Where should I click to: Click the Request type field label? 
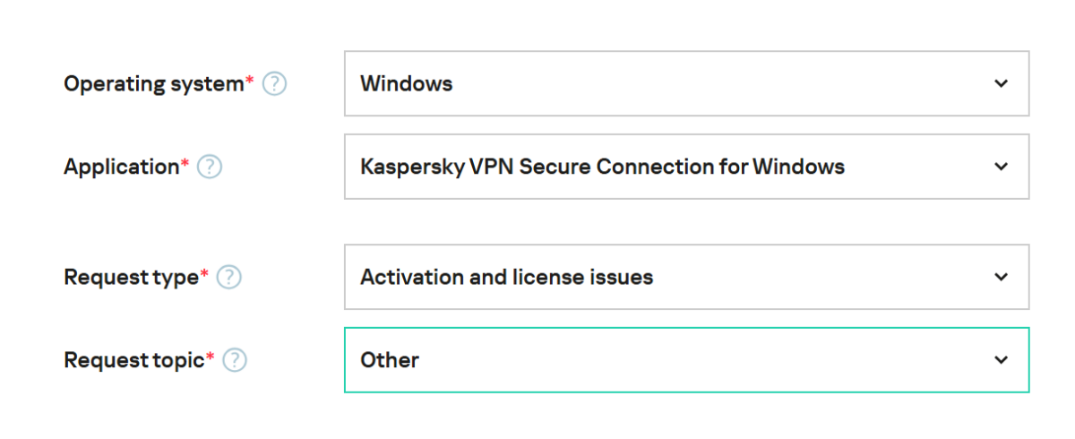(x=131, y=278)
